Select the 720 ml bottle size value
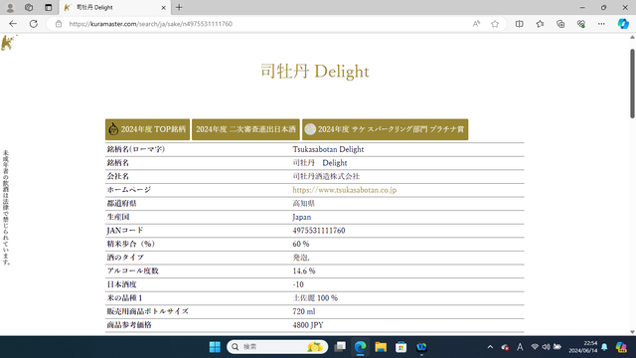This screenshot has width=636, height=358. point(304,311)
